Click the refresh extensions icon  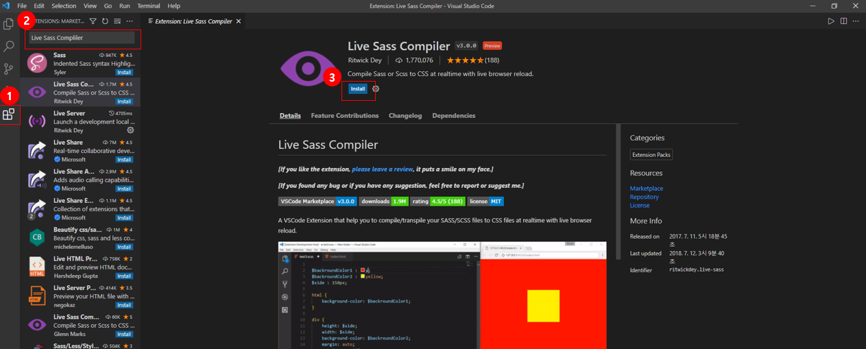[x=105, y=21]
